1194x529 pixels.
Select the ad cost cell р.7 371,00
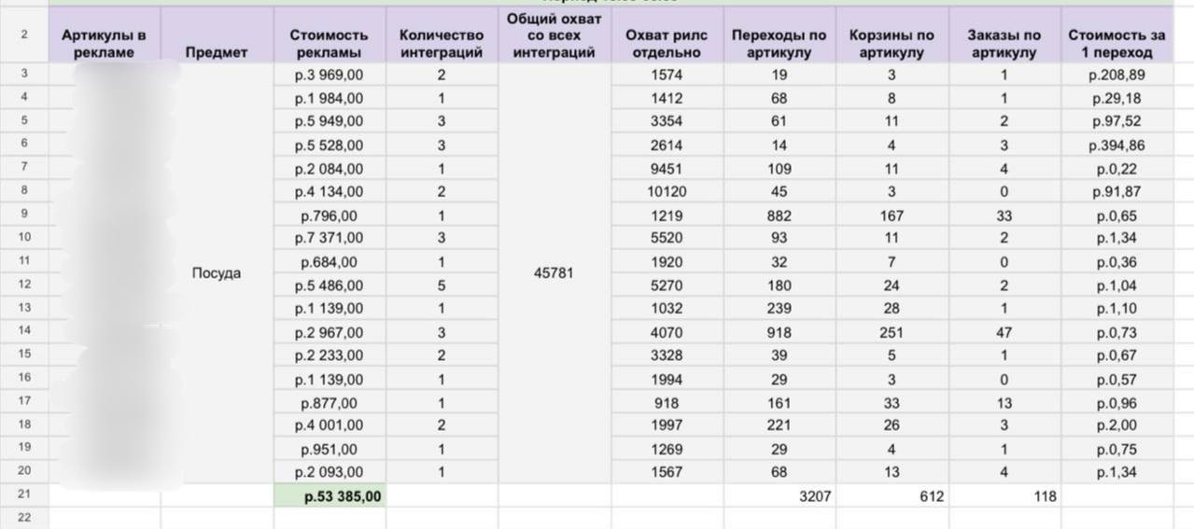(x=330, y=239)
